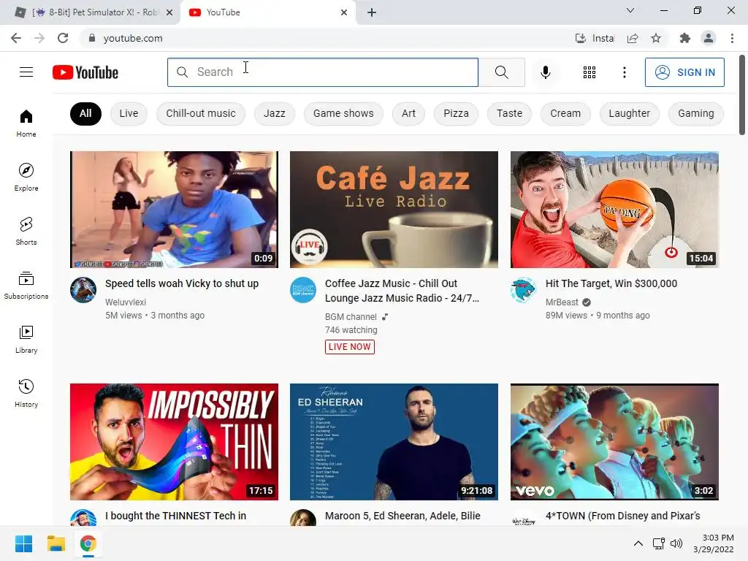Viewport: 748px width, 561px height.
Task: Click the magnifier search button
Action: coord(501,72)
